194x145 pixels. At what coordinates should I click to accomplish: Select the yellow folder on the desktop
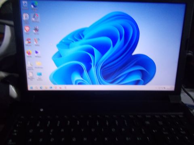39,65
